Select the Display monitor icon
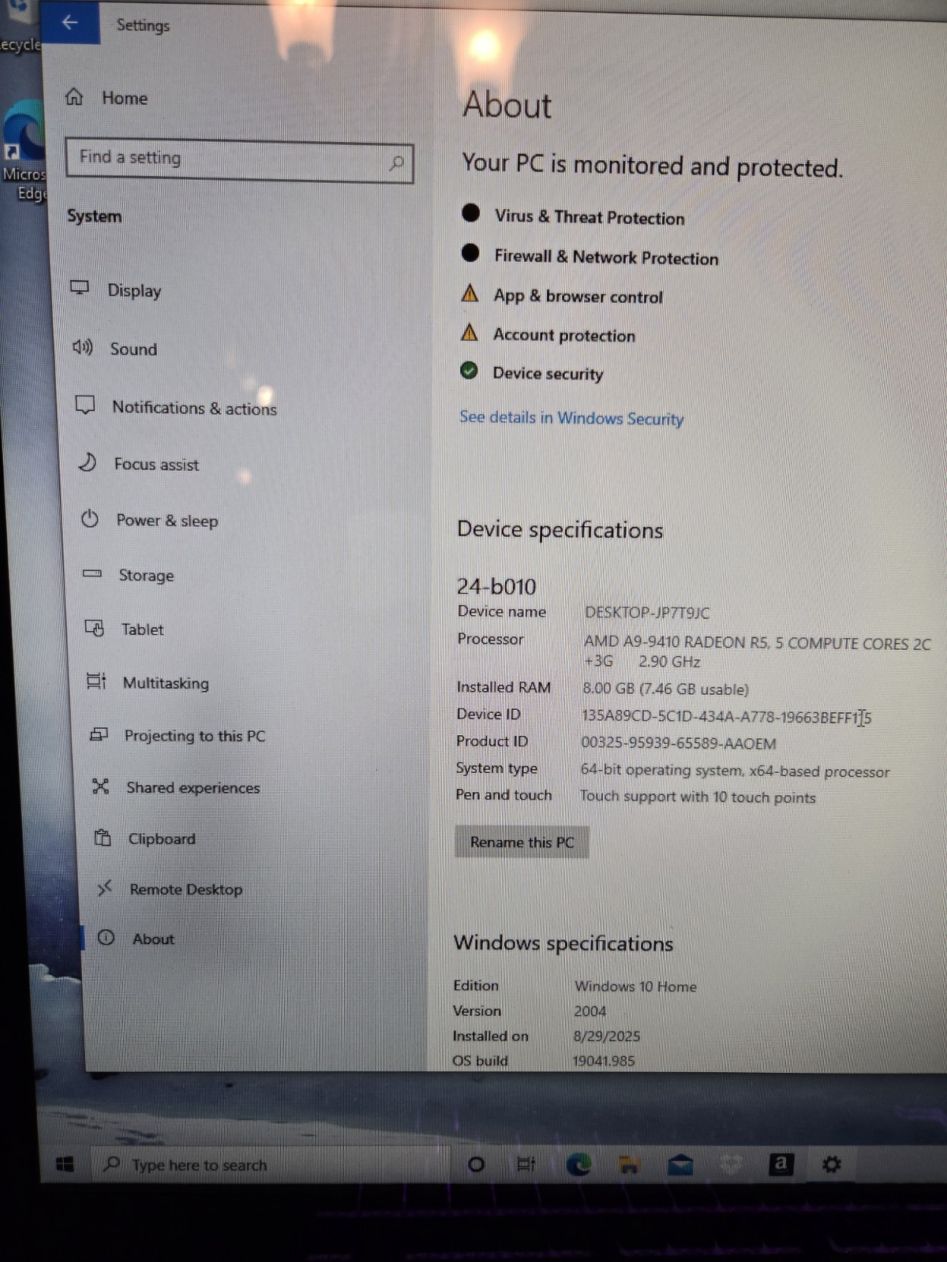Image resolution: width=947 pixels, height=1262 pixels. tap(80, 288)
